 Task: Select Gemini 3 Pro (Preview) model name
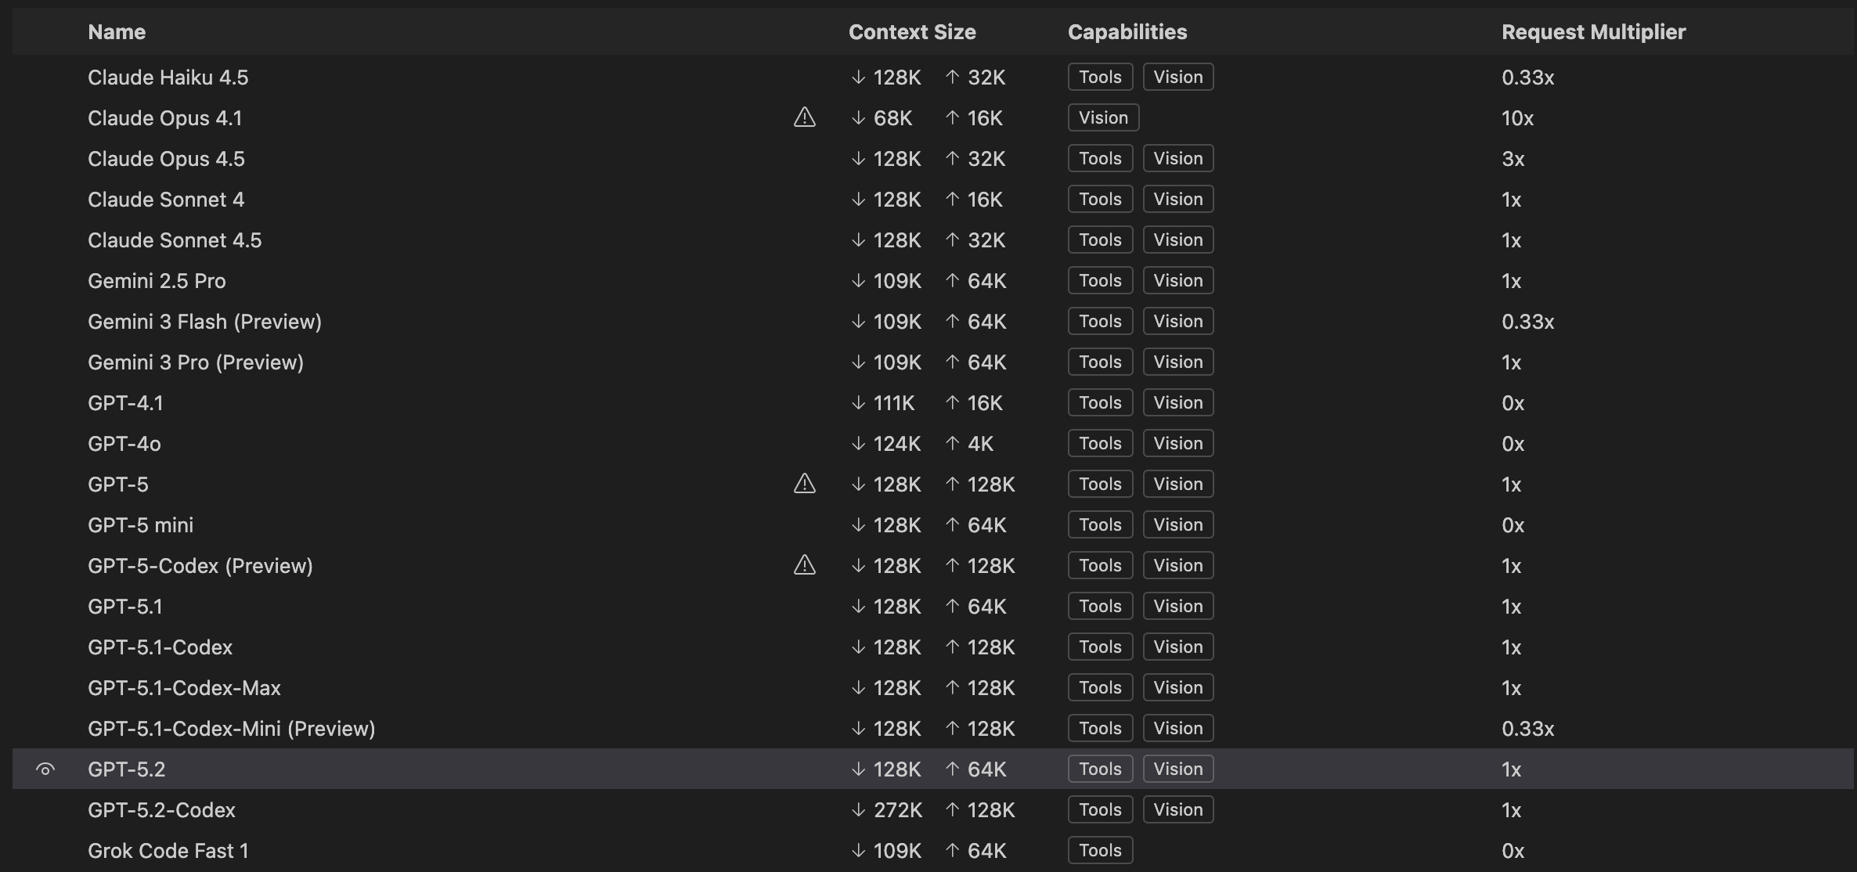(x=196, y=362)
